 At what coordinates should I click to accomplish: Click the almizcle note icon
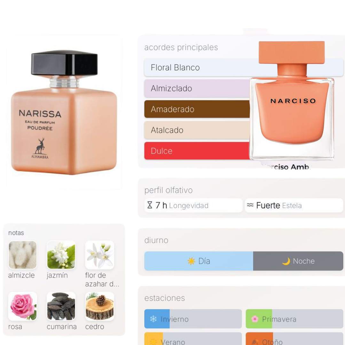coord(22,255)
